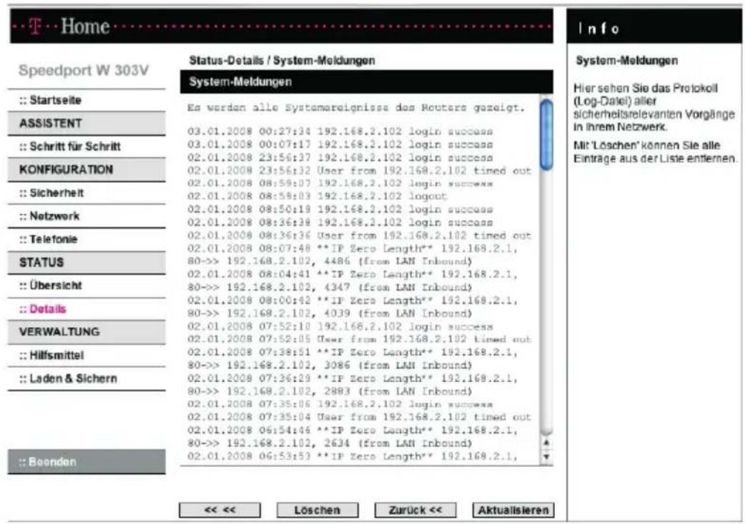Viewport: 745px width, 524px height.
Task: Click log entry '02.01.2008 07:38:51' IP Zero Length
Action: tap(352, 359)
